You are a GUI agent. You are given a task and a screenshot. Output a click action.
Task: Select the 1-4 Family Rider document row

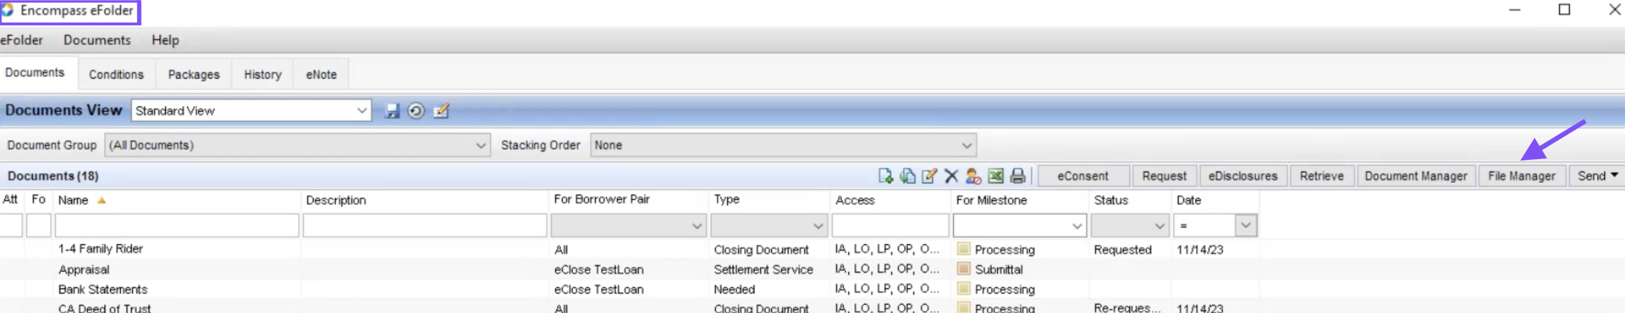tap(630, 249)
